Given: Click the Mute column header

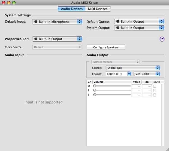Looking at the screenshot, I should click(157, 82).
